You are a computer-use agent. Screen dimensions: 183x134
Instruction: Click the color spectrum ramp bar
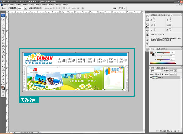[x=163, y=63]
